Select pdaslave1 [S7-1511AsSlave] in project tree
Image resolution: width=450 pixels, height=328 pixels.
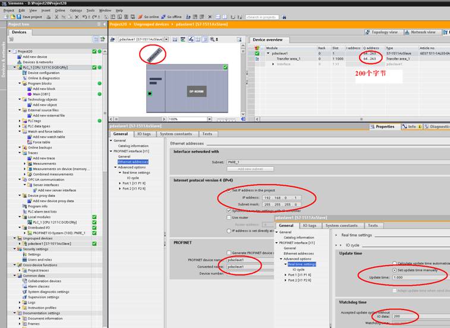coord(49,244)
